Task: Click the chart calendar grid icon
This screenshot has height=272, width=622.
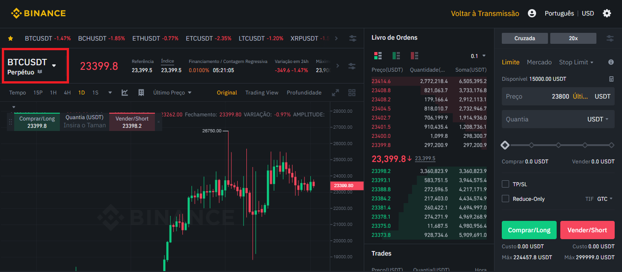Action: [141, 93]
